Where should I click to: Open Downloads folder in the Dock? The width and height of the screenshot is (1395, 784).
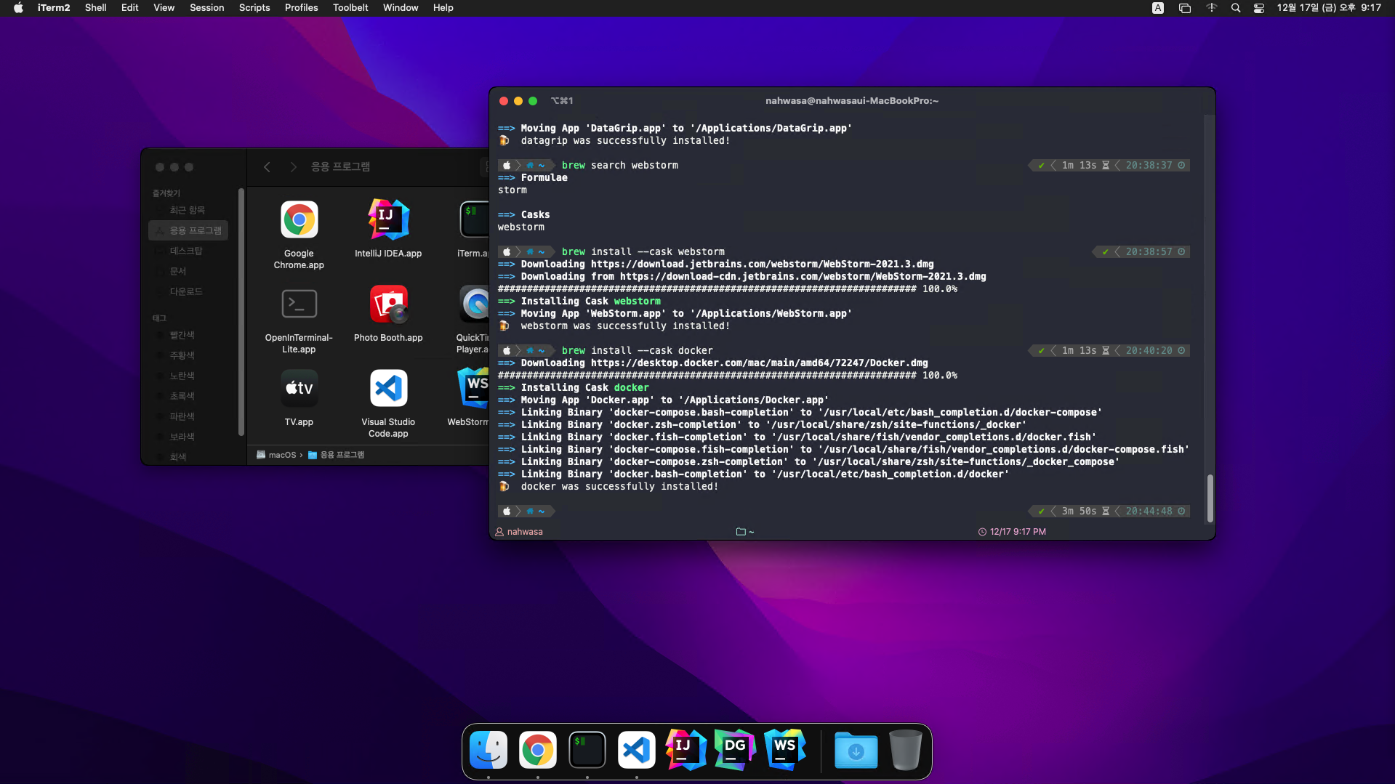coord(856,750)
